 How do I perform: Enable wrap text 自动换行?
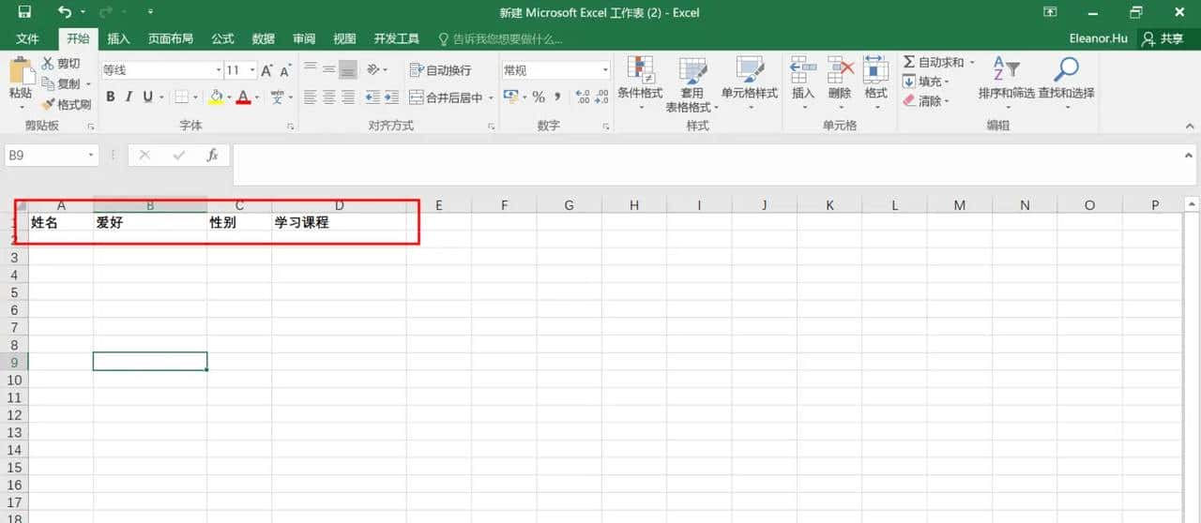440,70
